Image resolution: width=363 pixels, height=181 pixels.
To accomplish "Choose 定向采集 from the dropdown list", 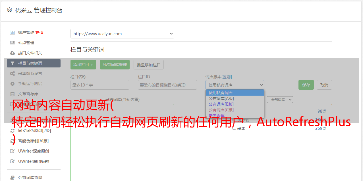I will tap(235, 115).
